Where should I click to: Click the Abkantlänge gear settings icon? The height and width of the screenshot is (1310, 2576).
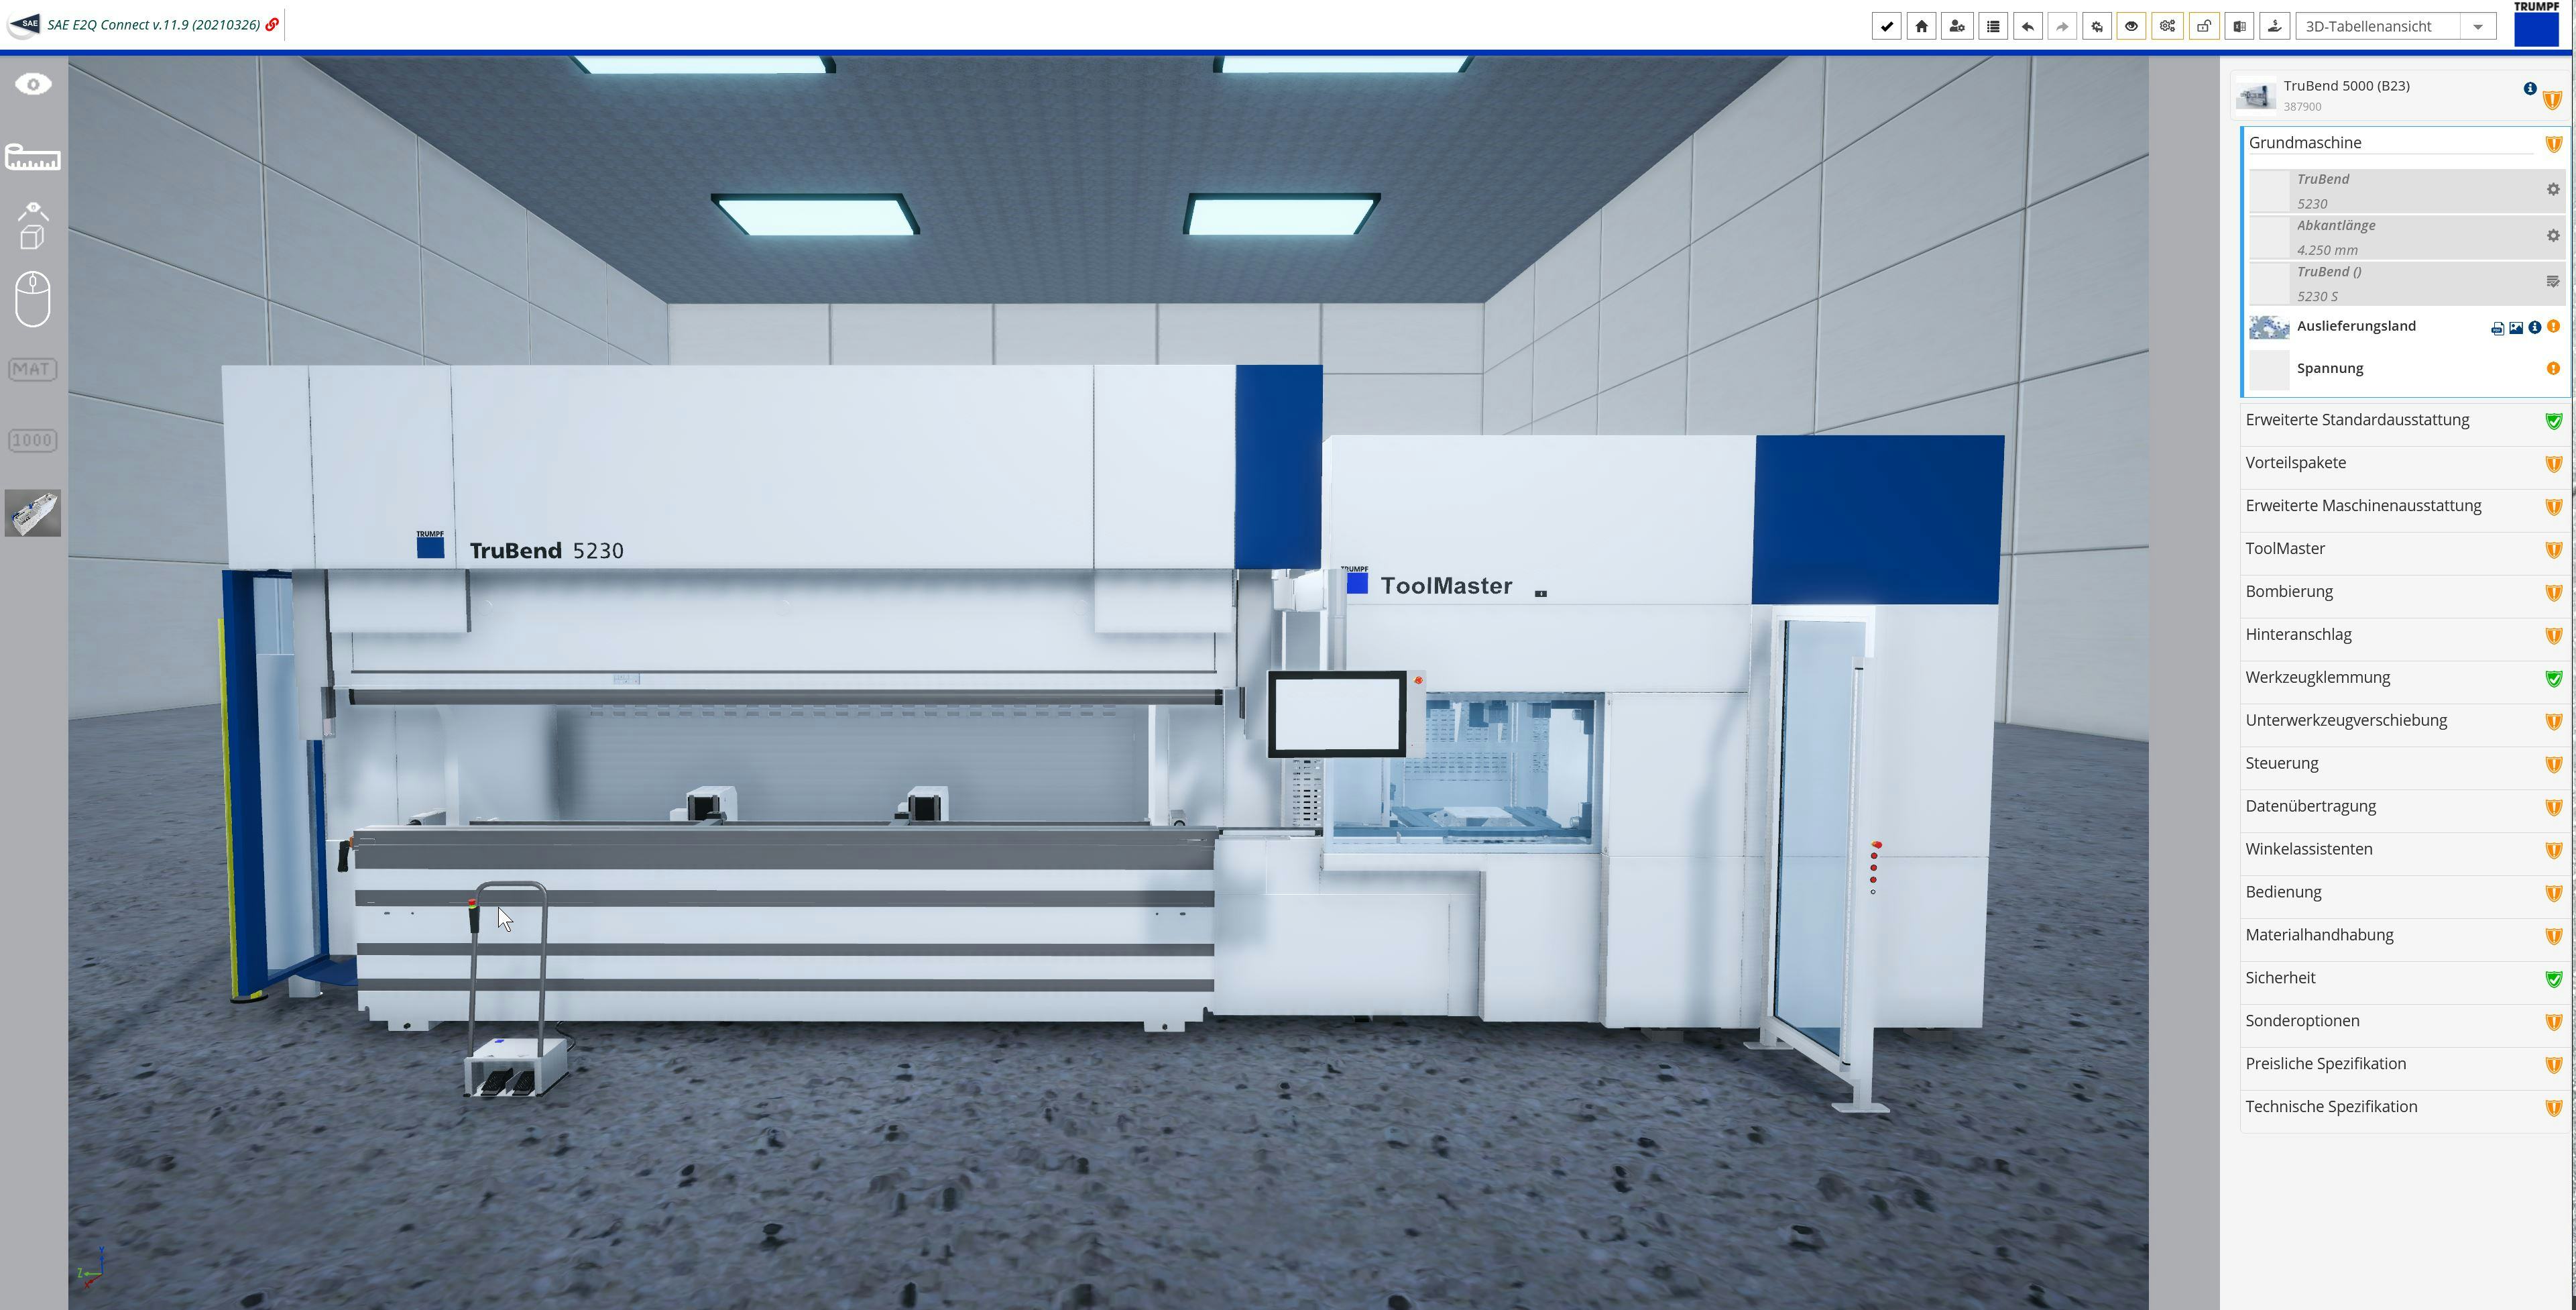pyautogui.click(x=2552, y=236)
